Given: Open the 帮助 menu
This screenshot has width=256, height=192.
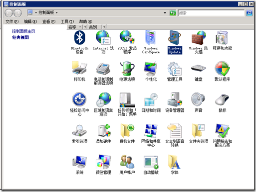Looking at the screenshot, I should coord(85,21).
